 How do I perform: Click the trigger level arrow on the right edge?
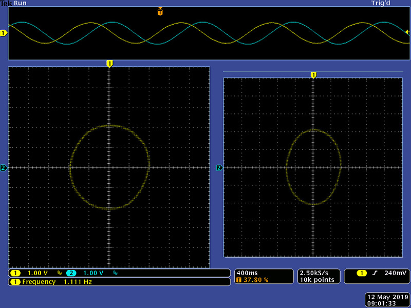407,32
